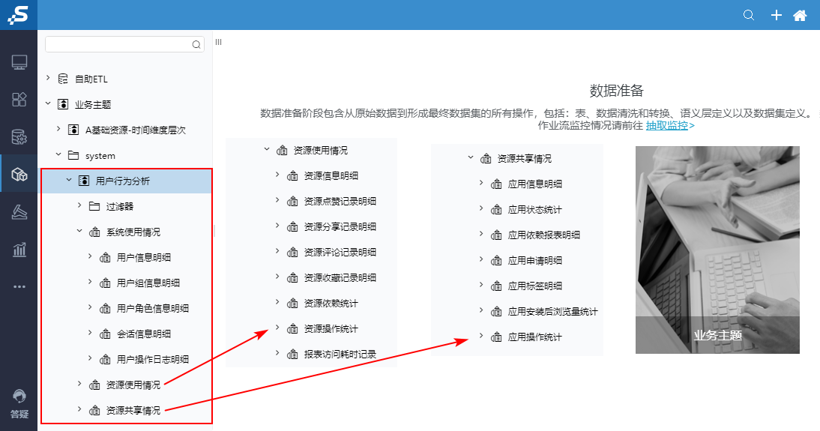The width and height of the screenshot is (820, 431).
Task: Click icon beside 应用操作统计
Action: pos(496,337)
